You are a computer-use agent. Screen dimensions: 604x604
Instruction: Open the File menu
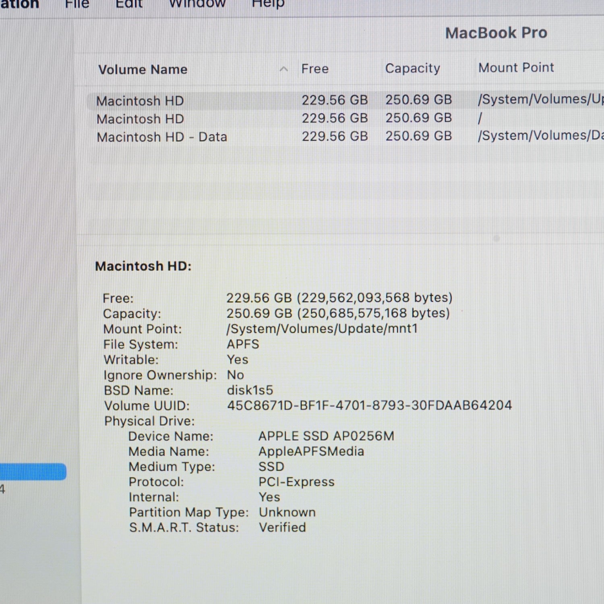(77, 4)
